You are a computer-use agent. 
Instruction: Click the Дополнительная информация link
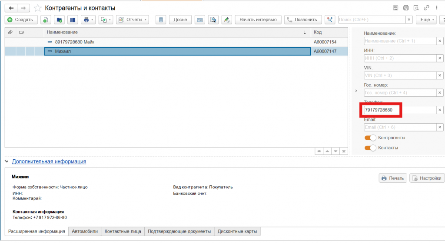click(49, 161)
